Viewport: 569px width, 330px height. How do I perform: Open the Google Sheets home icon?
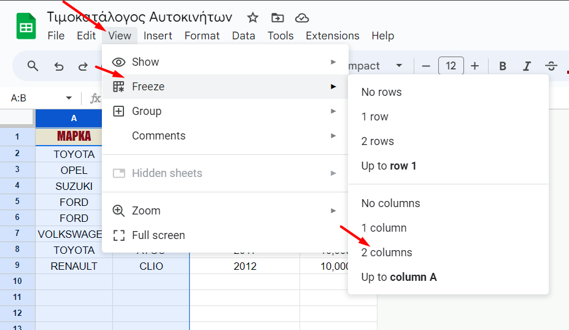[26, 26]
